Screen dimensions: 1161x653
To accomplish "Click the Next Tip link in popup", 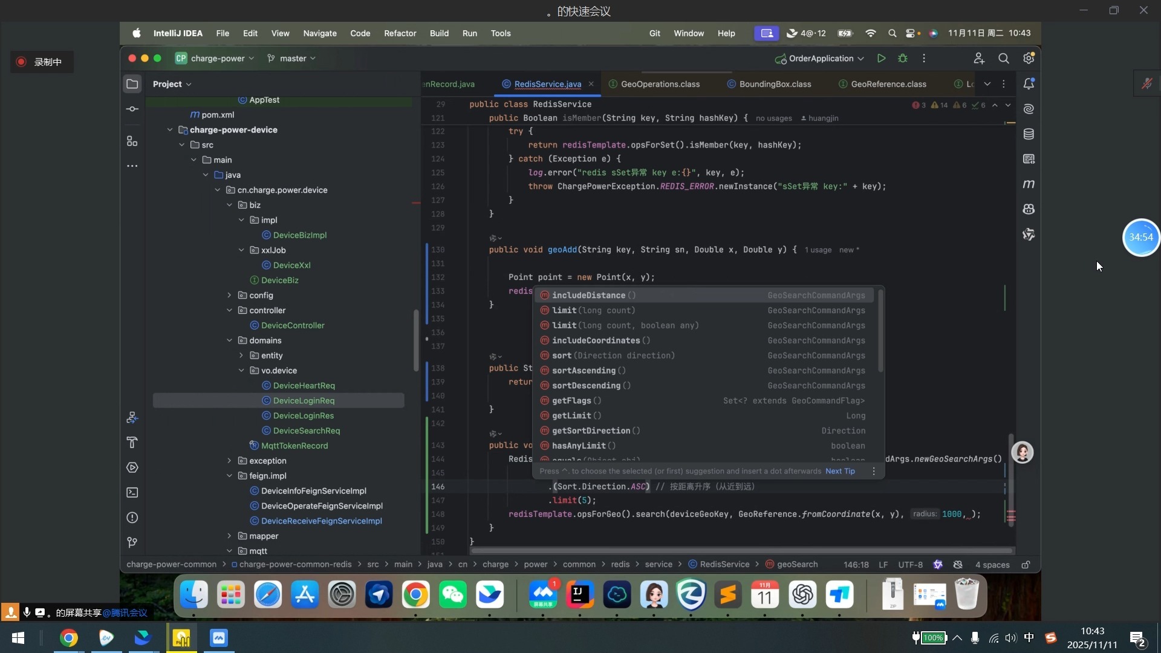I will (x=840, y=472).
